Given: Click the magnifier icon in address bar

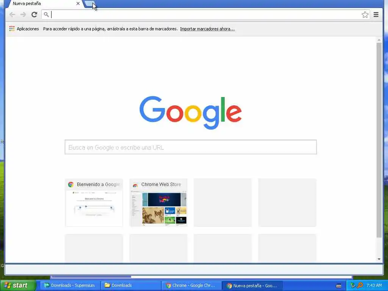Looking at the screenshot, I should point(46,15).
